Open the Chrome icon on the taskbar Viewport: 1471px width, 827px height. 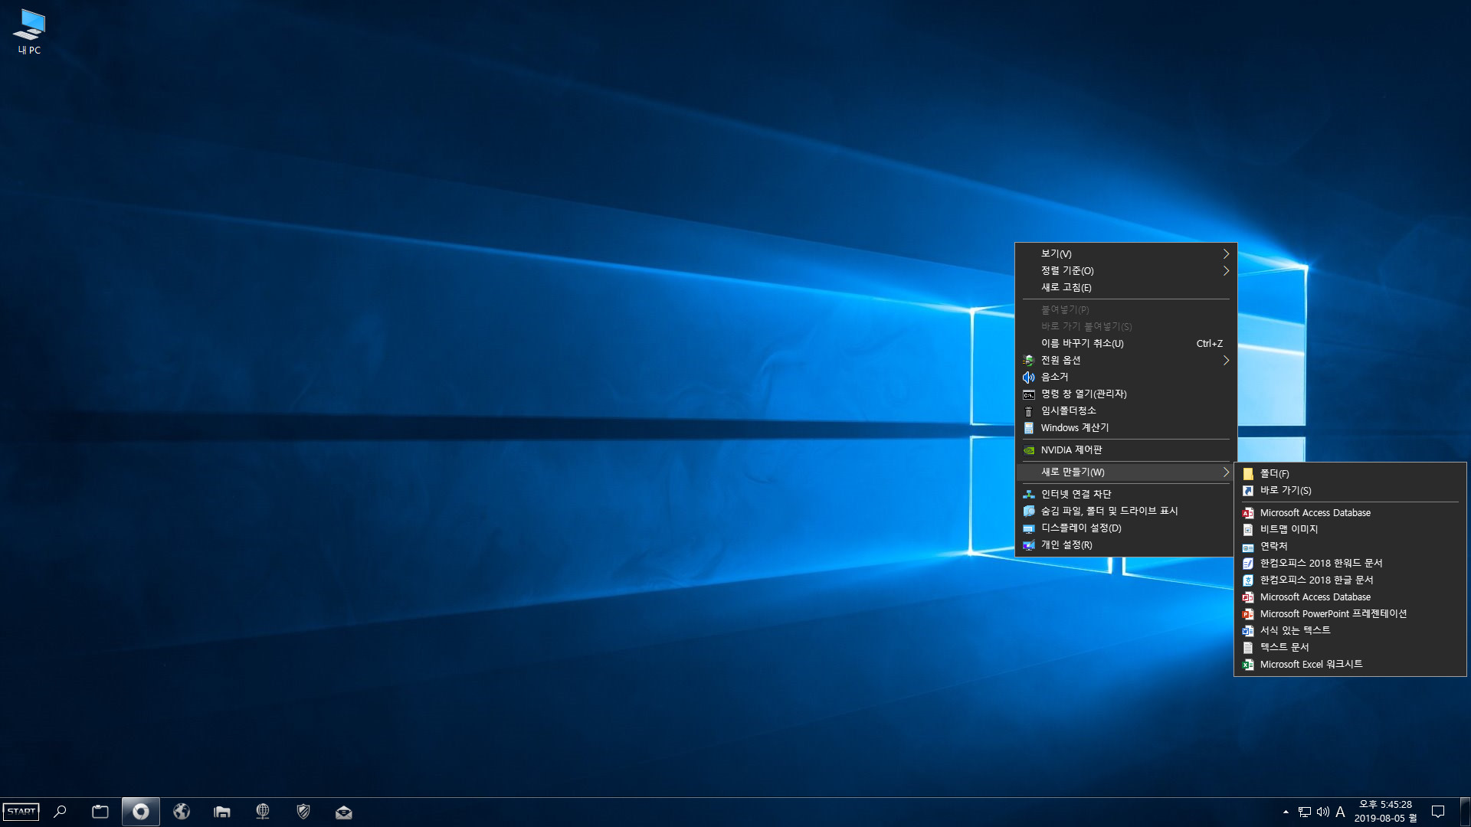tap(141, 812)
